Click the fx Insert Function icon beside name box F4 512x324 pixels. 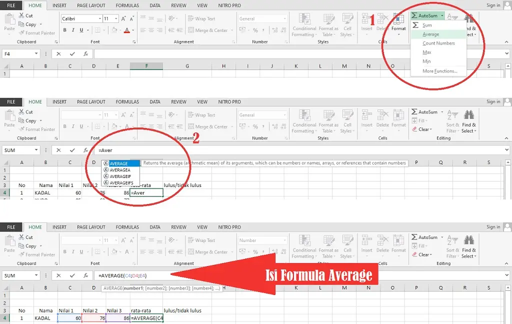click(x=86, y=54)
